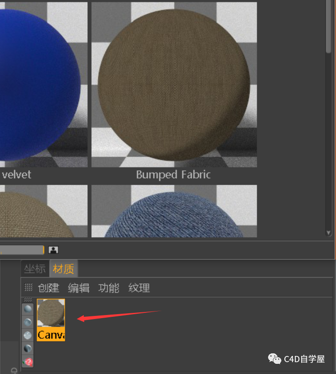Open the 功能 menu

point(109,288)
